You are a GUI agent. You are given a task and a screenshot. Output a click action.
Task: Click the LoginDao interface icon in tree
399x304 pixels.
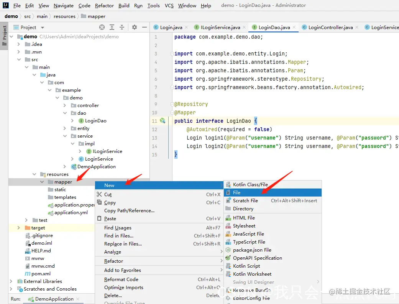point(81,120)
